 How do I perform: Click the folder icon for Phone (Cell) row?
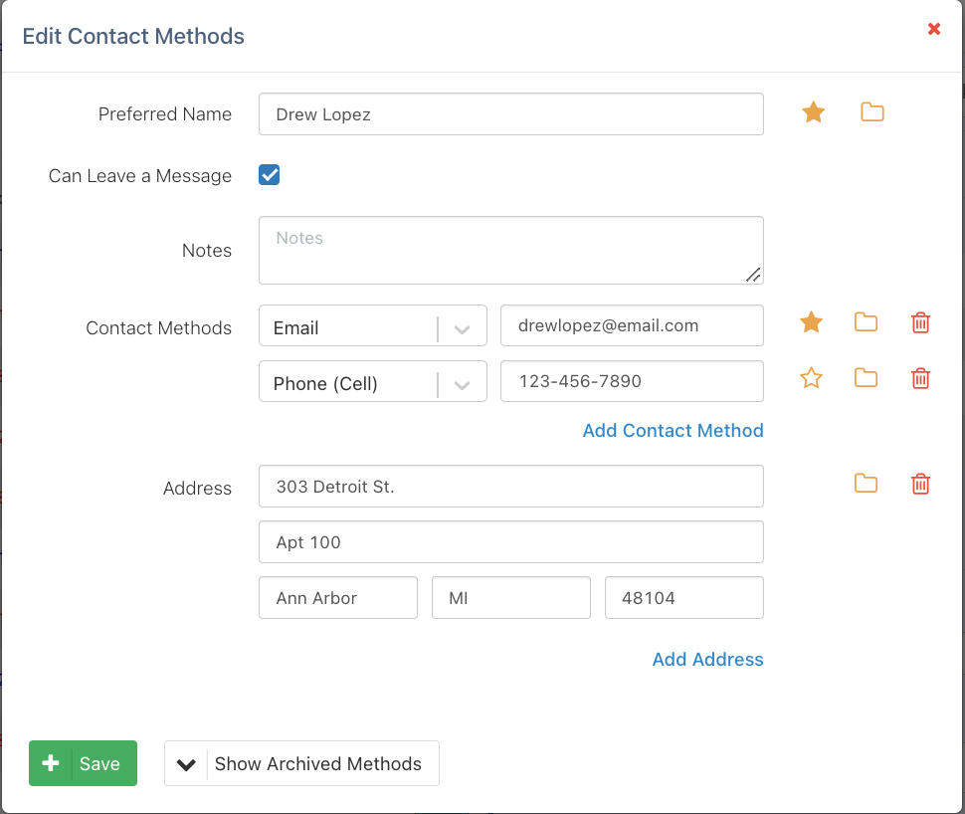coord(866,378)
